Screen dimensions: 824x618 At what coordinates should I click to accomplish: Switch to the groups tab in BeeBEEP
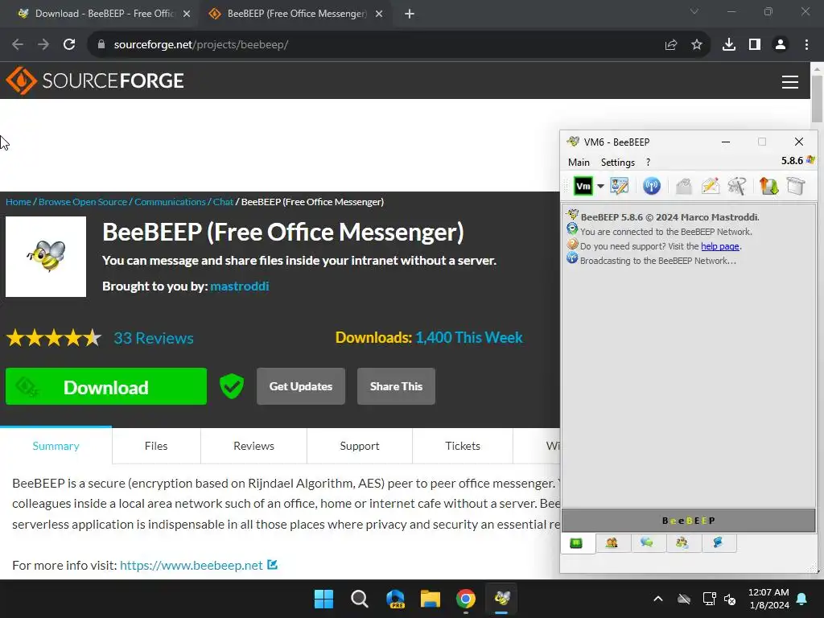[682, 542]
